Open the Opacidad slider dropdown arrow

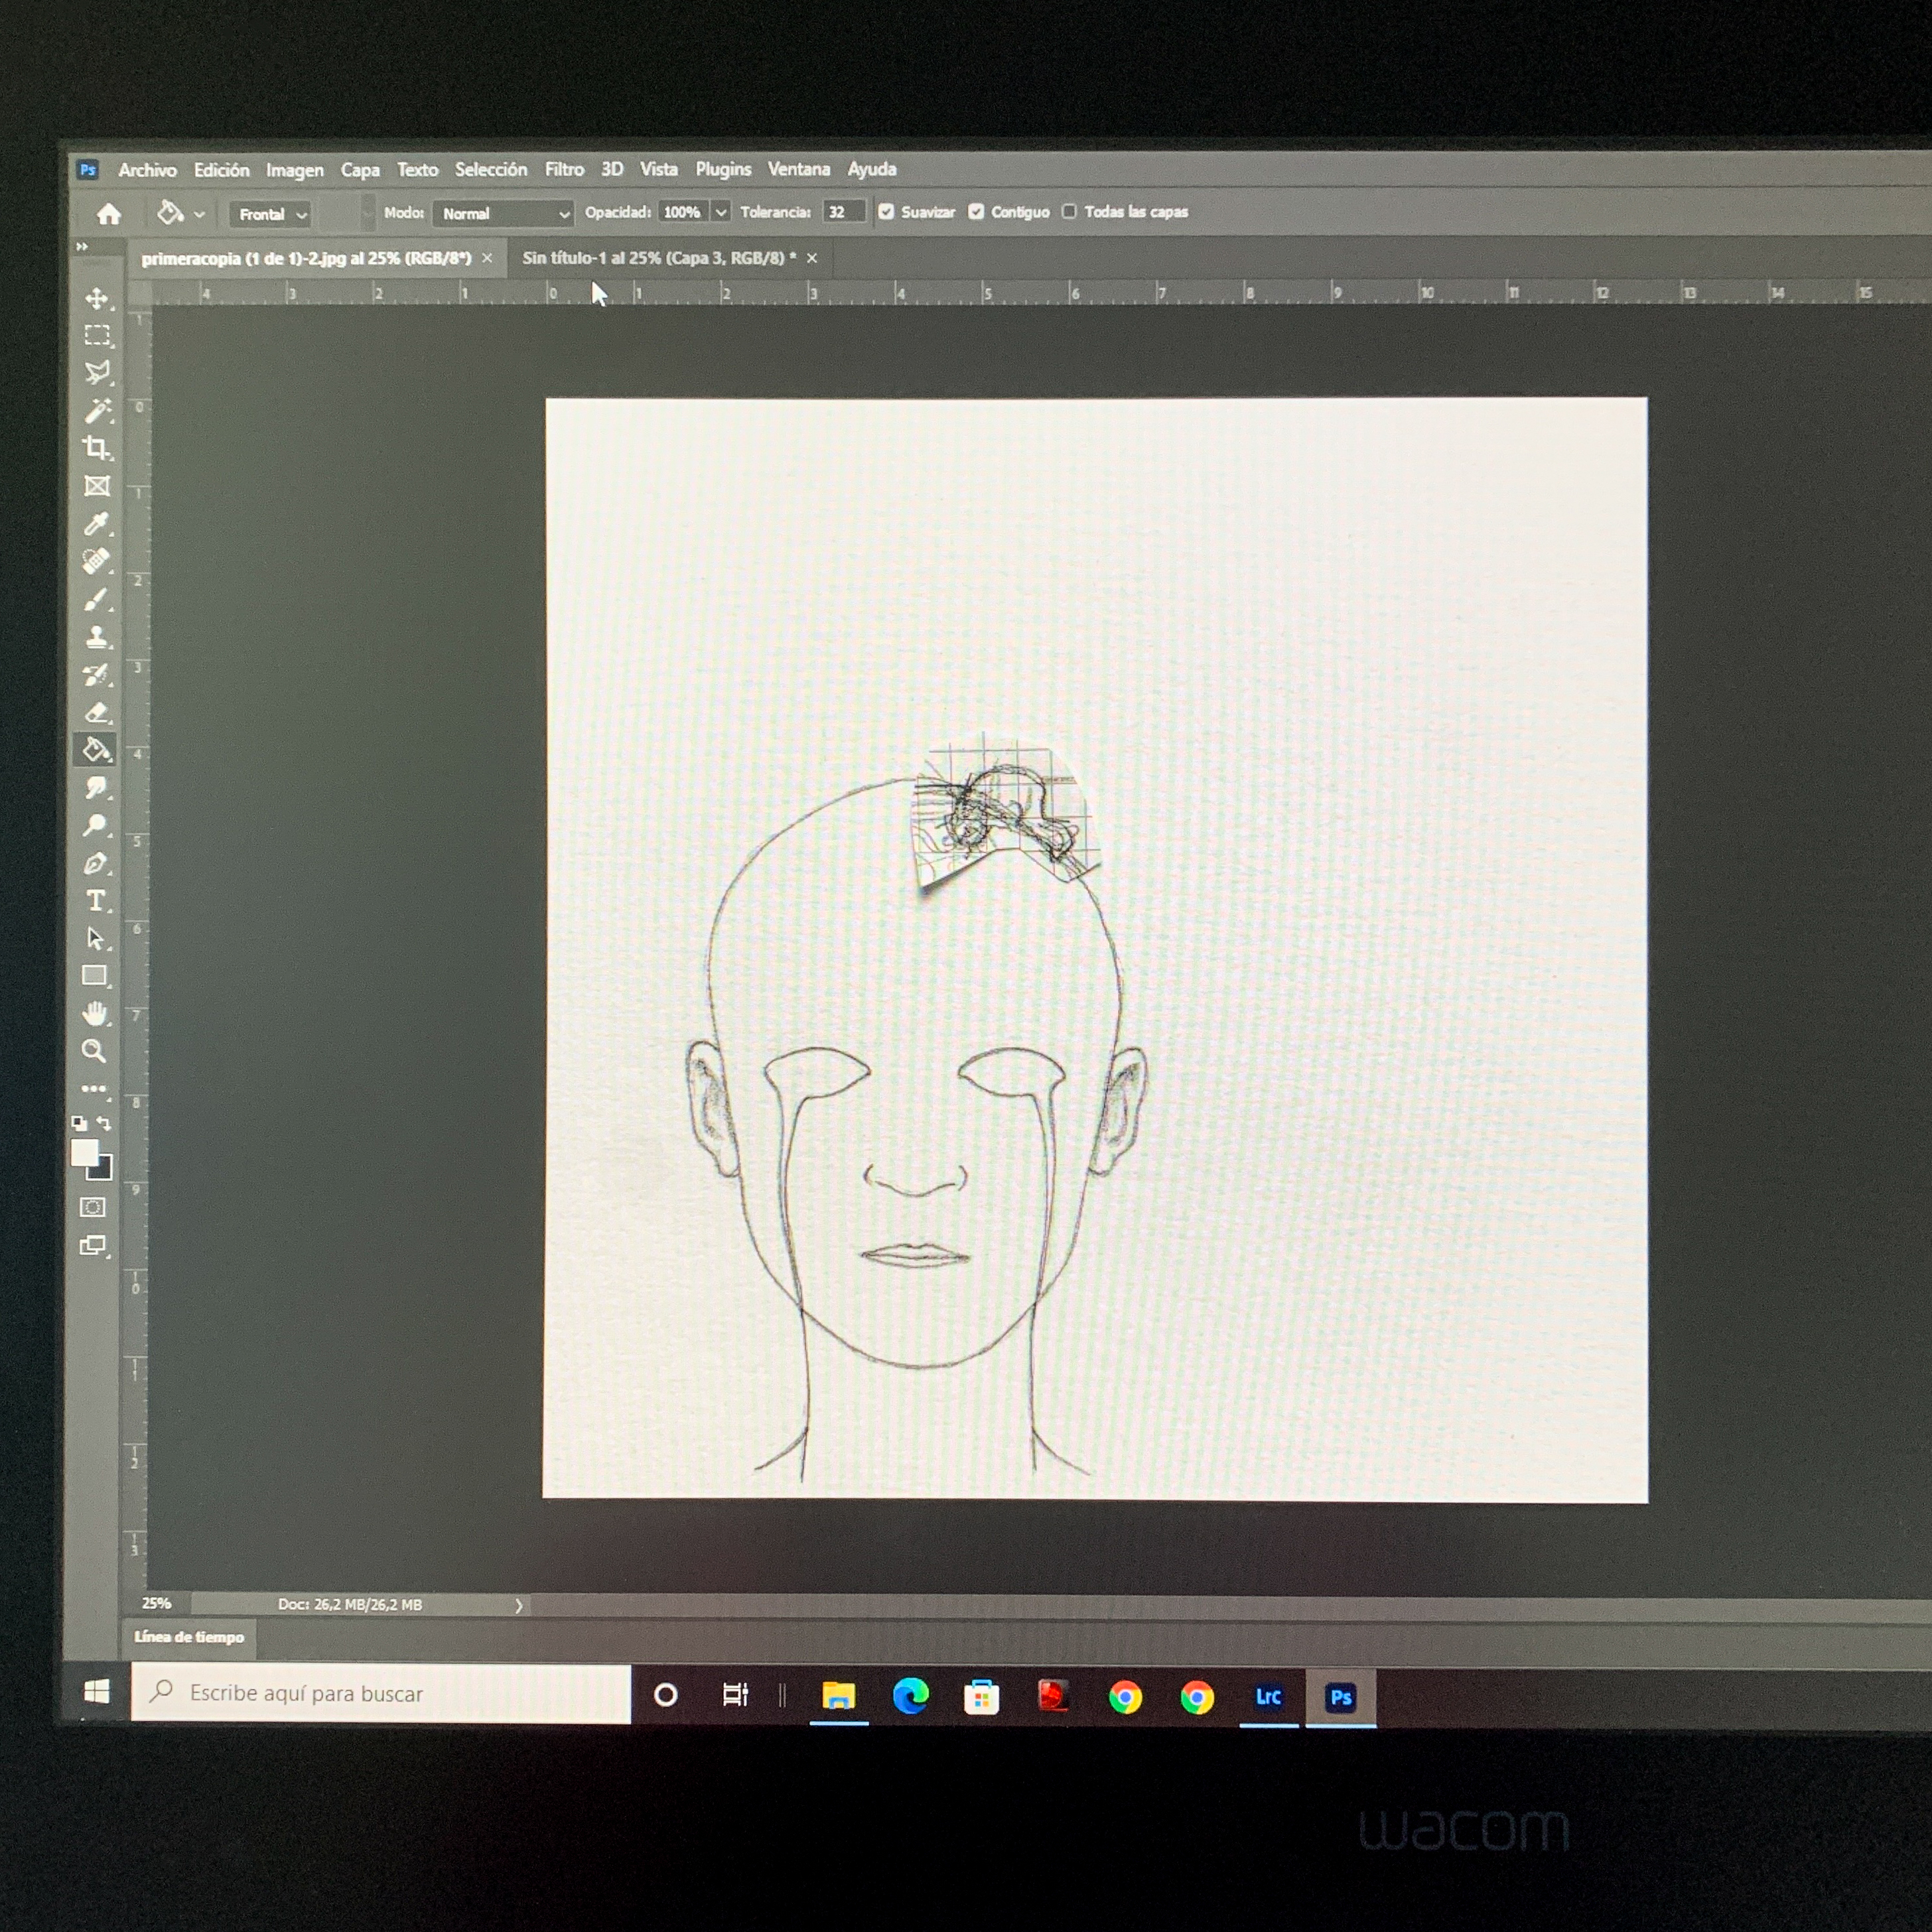(x=720, y=212)
